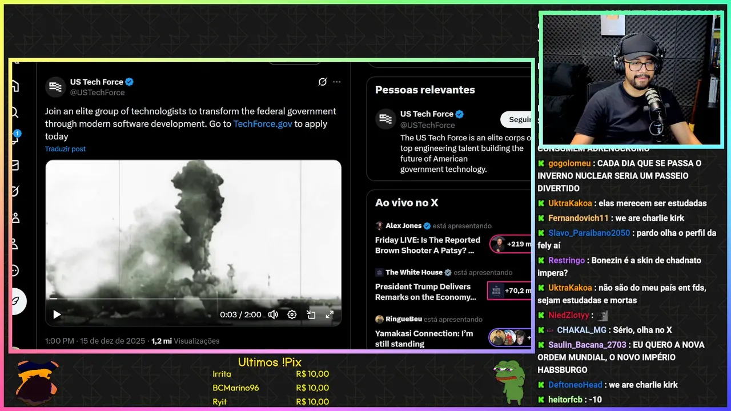Enter fullscreen video mode
Viewport: 731px width, 411px height.
point(330,315)
